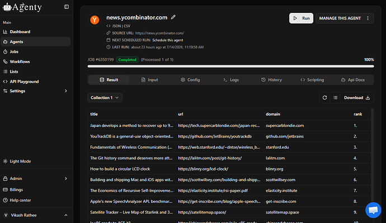The height and width of the screenshot is (223, 386).
Task: Click the orange Y agent icon
Action: pos(95,20)
